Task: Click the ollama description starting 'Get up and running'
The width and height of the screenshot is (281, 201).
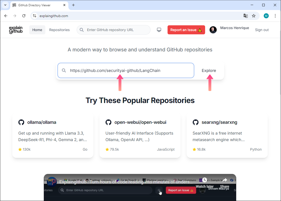Action: click(53, 136)
